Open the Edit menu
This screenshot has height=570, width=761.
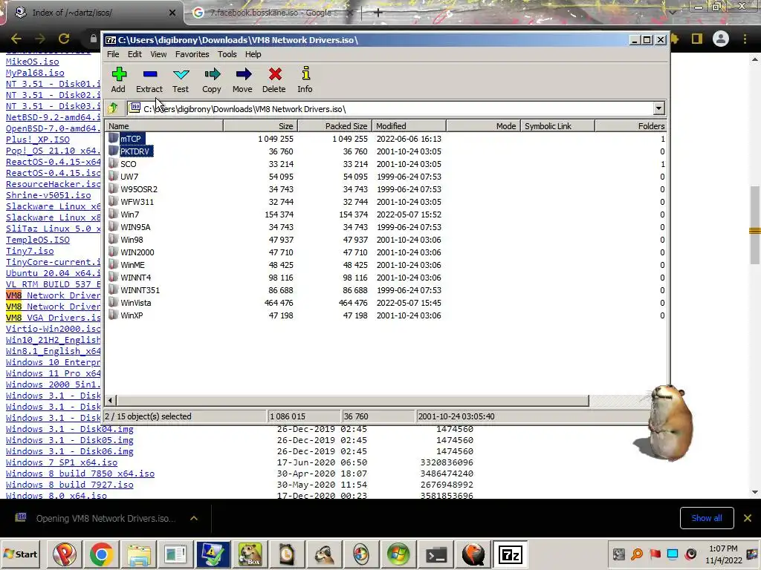[x=135, y=54]
